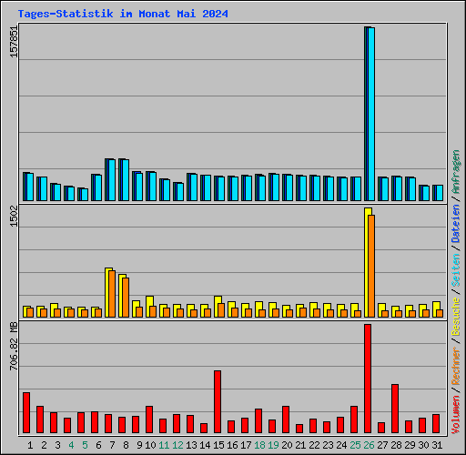
Task: Click day label 30 on the x-axis
Action: coord(423,445)
